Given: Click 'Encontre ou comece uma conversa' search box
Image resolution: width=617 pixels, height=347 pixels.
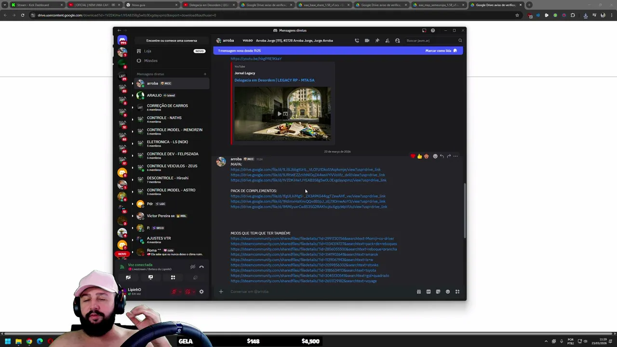Looking at the screenshot, I should pos(172,40).
